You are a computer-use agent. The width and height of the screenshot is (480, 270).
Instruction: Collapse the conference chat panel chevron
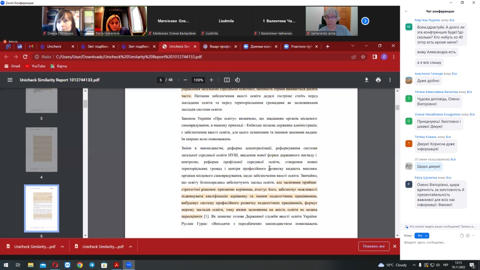(x=406, y=11)
